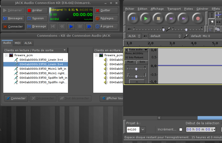Open the selection start time format dropdown
The height and width of the screenshot is (143, 222).
[214, 129]
